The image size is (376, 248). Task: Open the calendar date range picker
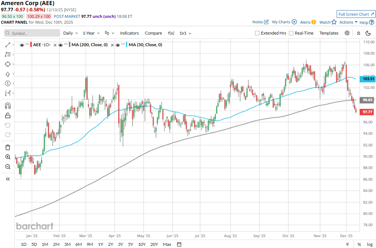(179, 244)
